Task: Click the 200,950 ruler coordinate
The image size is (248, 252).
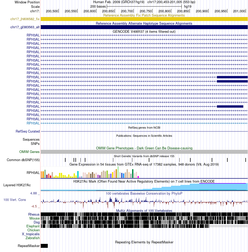Action: [x=221, y=11]
